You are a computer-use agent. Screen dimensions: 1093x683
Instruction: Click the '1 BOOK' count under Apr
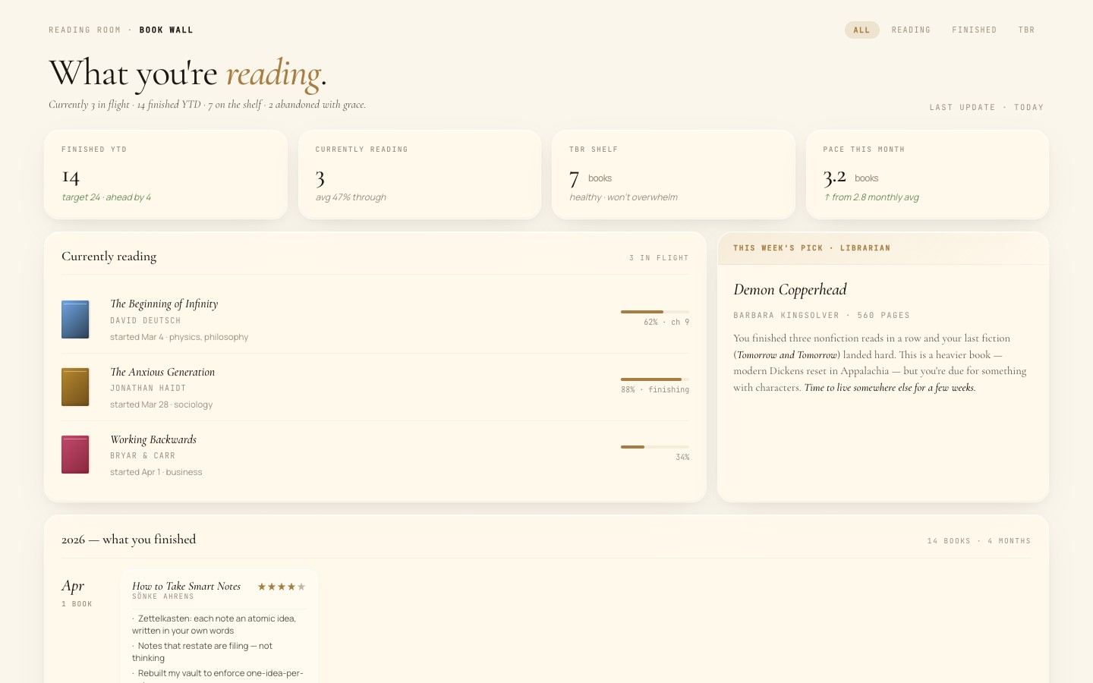(x=77, y=604)
